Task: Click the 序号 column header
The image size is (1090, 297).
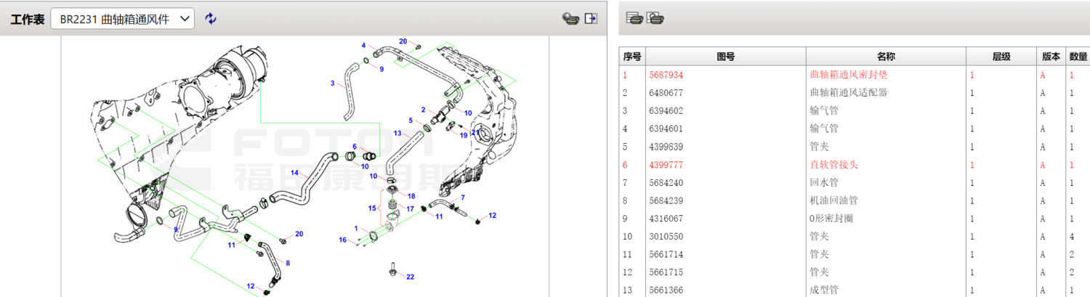Action: 632,57
